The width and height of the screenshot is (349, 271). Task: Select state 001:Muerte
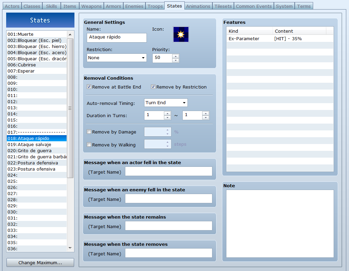pos(37,34)
